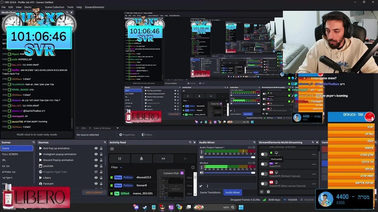Open Audio Mixer panel vertical dots menu

(207, 186)
